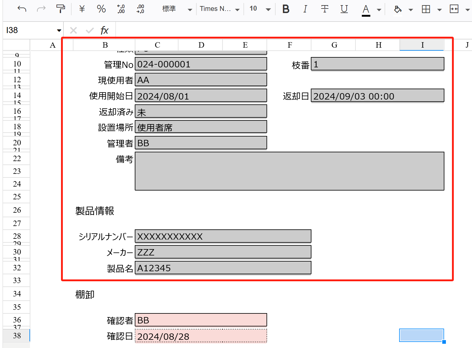The image size is (472, 348).
Task: Apply fill color with paint bucket
Action: click(398, 9)
